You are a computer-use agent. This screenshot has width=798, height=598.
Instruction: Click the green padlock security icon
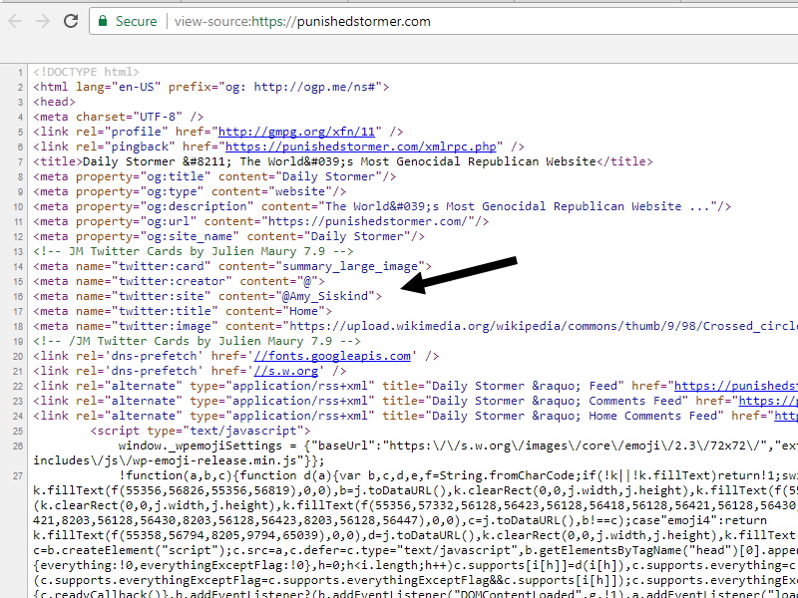101,21
